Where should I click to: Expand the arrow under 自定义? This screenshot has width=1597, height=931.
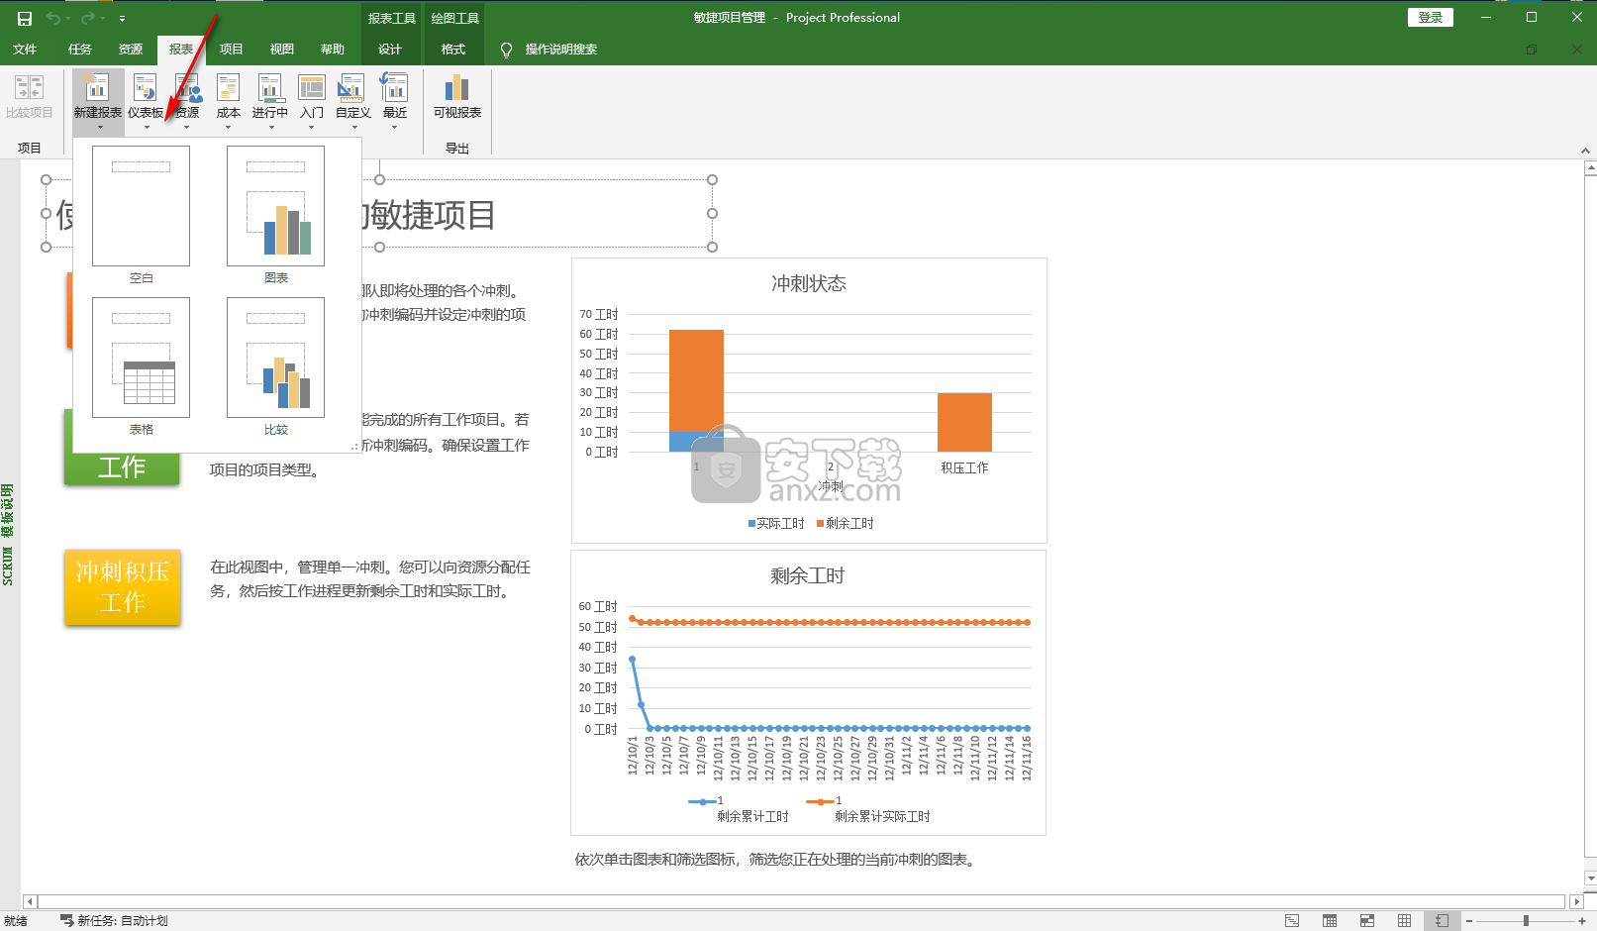tap(353, 127)
